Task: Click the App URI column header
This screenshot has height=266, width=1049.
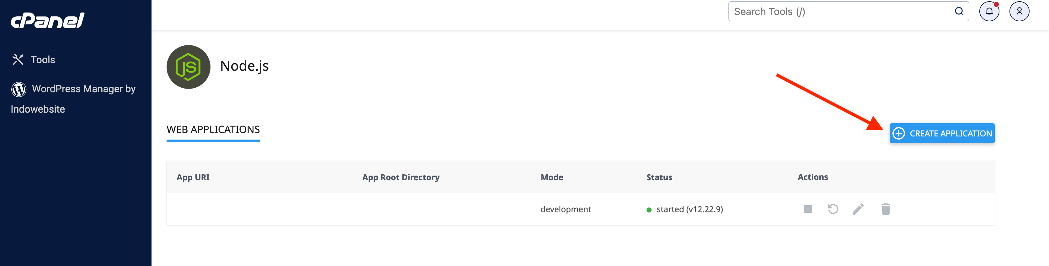Action: (193, 177)
